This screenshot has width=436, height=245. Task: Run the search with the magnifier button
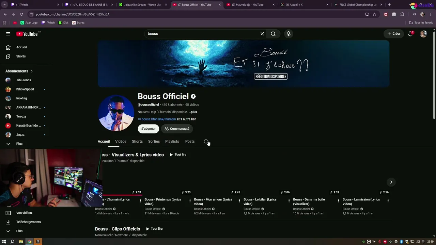coord(273,34)
